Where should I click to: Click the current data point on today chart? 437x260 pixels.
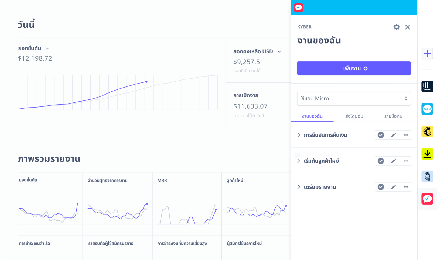146,82
